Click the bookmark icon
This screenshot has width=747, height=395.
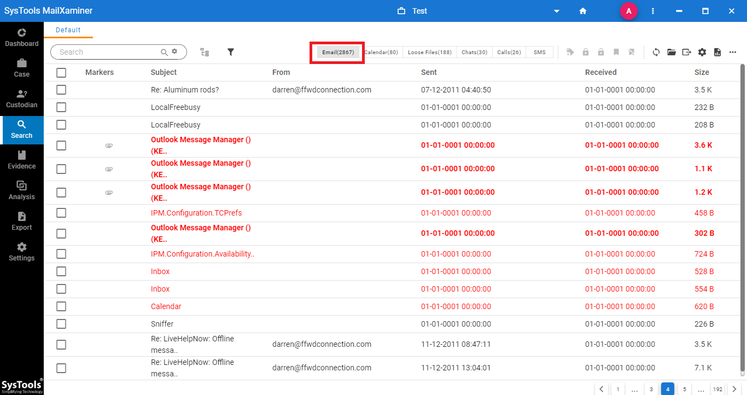point(616,52)
